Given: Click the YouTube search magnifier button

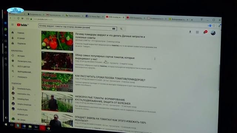Looking at the screenshot, I should (x=121, y=29).
